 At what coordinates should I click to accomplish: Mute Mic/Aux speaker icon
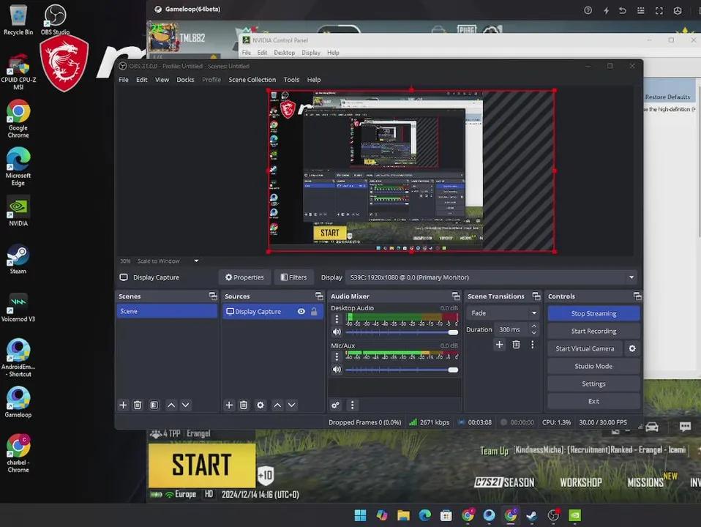[x=337, y=370]
